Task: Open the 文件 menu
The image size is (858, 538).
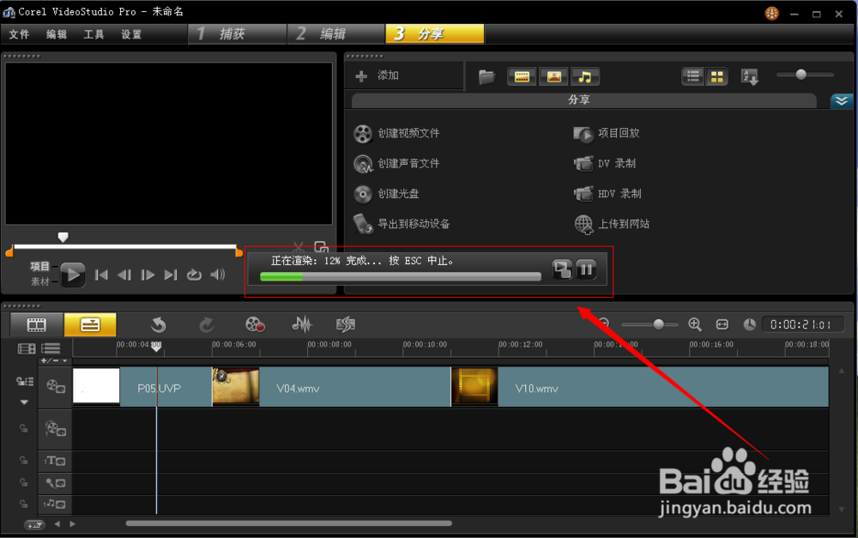Action: point(19,34)
